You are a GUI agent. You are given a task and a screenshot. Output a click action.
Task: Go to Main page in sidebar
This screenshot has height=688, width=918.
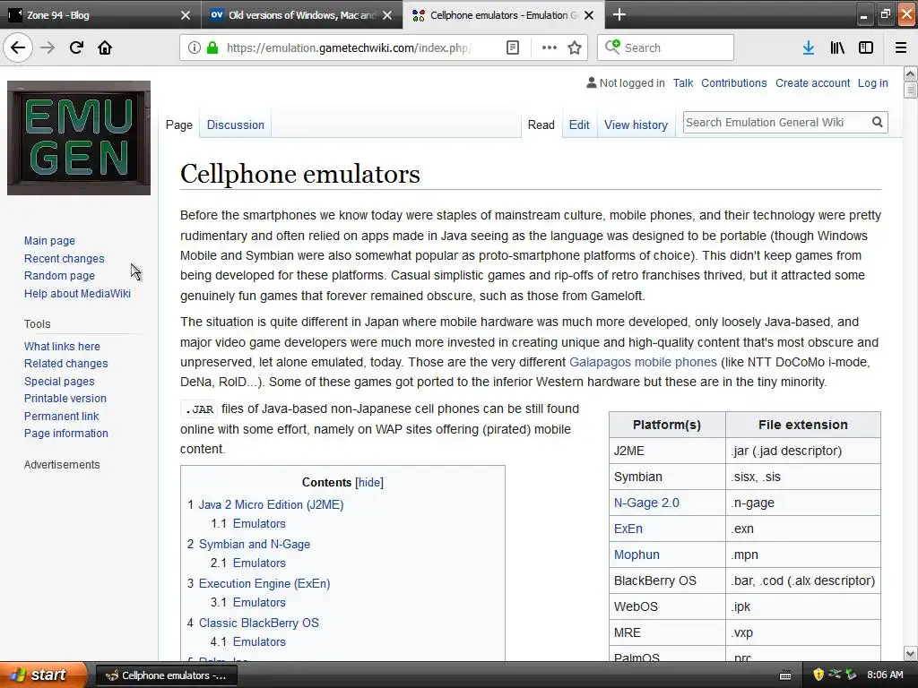49,240
